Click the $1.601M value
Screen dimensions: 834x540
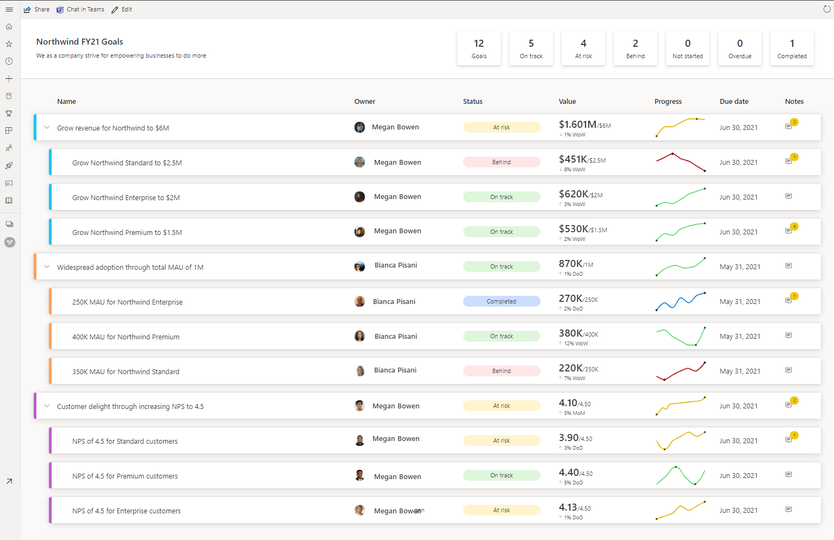577,125
